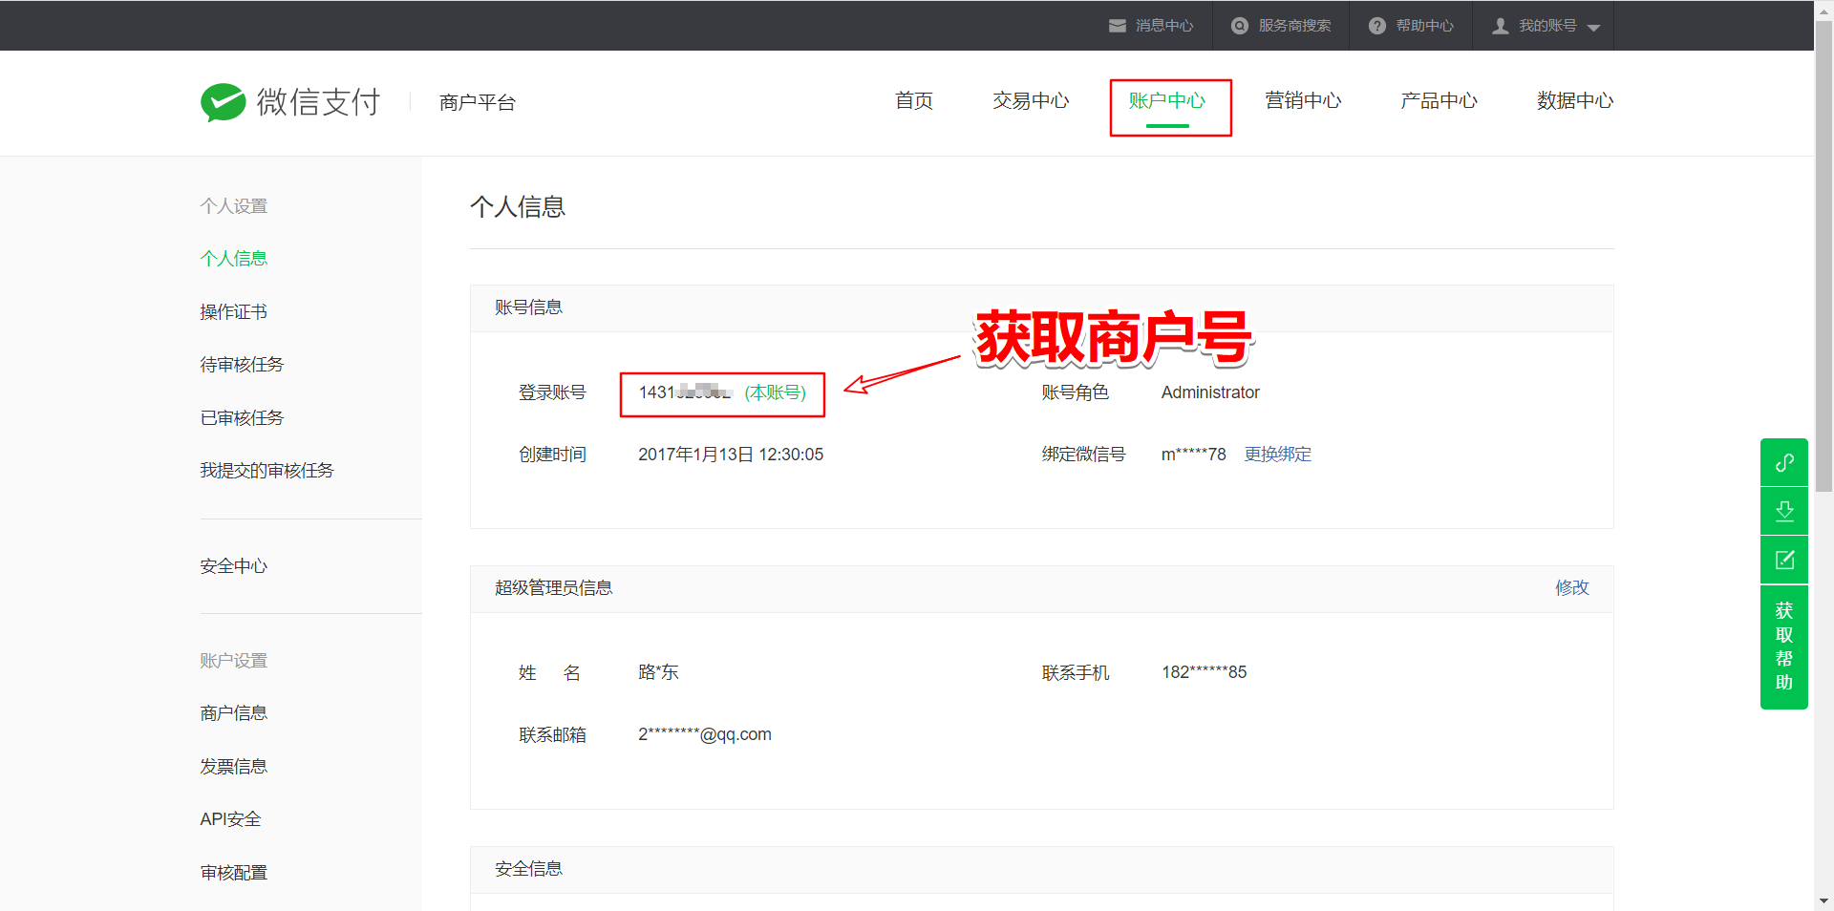
Task: Click the green download icon in floating sidebar
Action: point(1784,511)
